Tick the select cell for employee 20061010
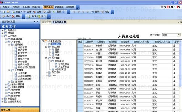Image resolution: width=182 pixels, height=112 pixels. coord(80,85)
